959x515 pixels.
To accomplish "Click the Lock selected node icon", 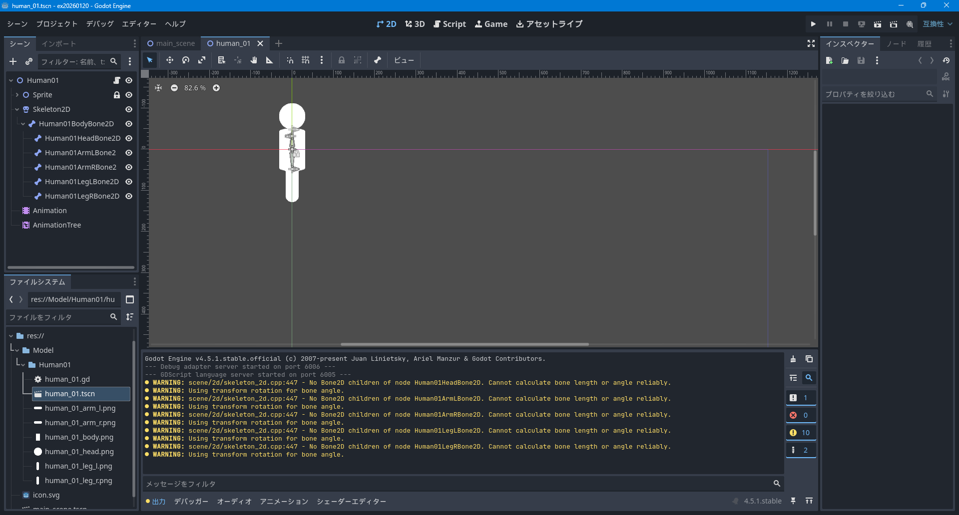I will [342, 60].
